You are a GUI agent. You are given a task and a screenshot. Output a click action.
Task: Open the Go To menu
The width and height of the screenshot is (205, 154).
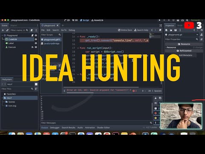64,30
